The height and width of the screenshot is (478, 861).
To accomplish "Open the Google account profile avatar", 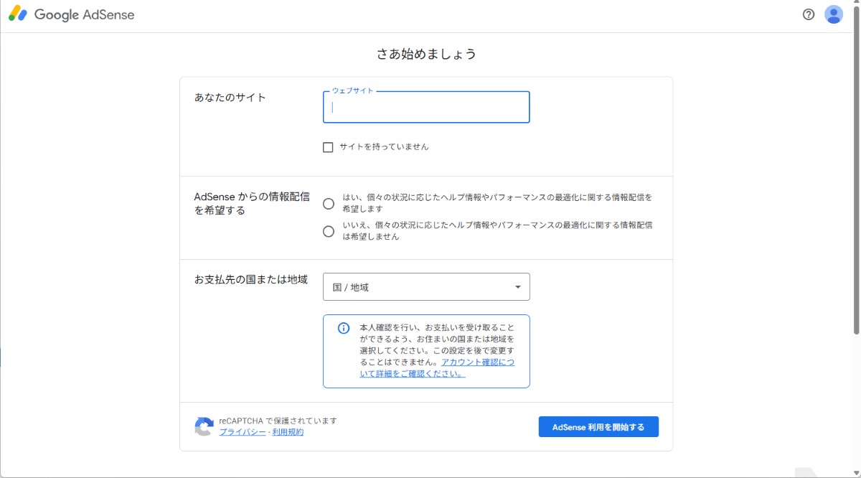I will tap(833, 14).
